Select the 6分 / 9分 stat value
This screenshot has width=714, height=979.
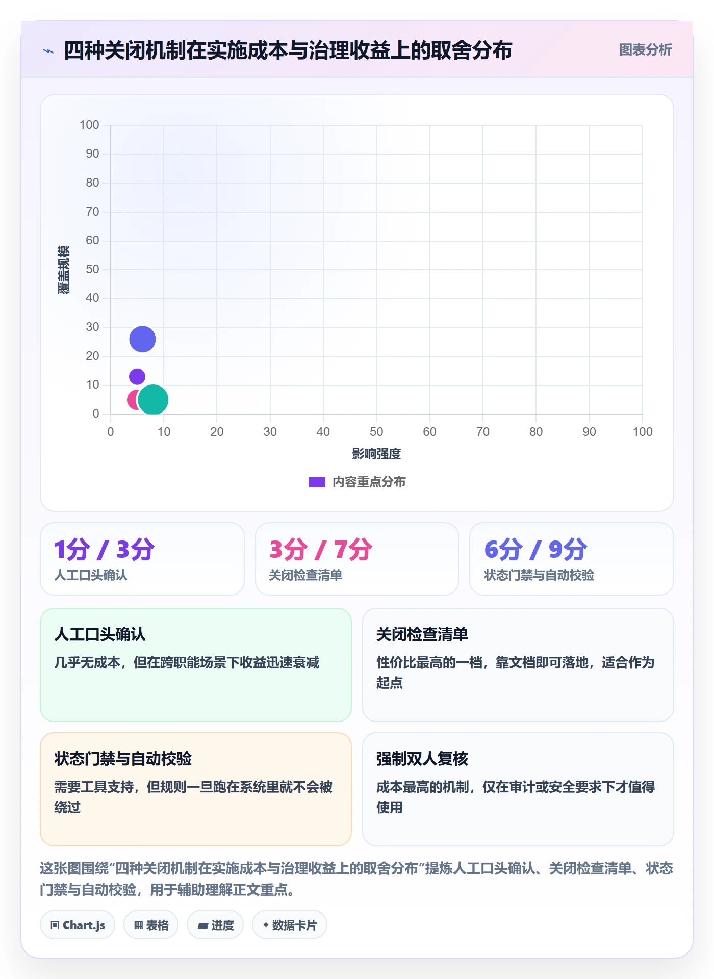point(535,550)
